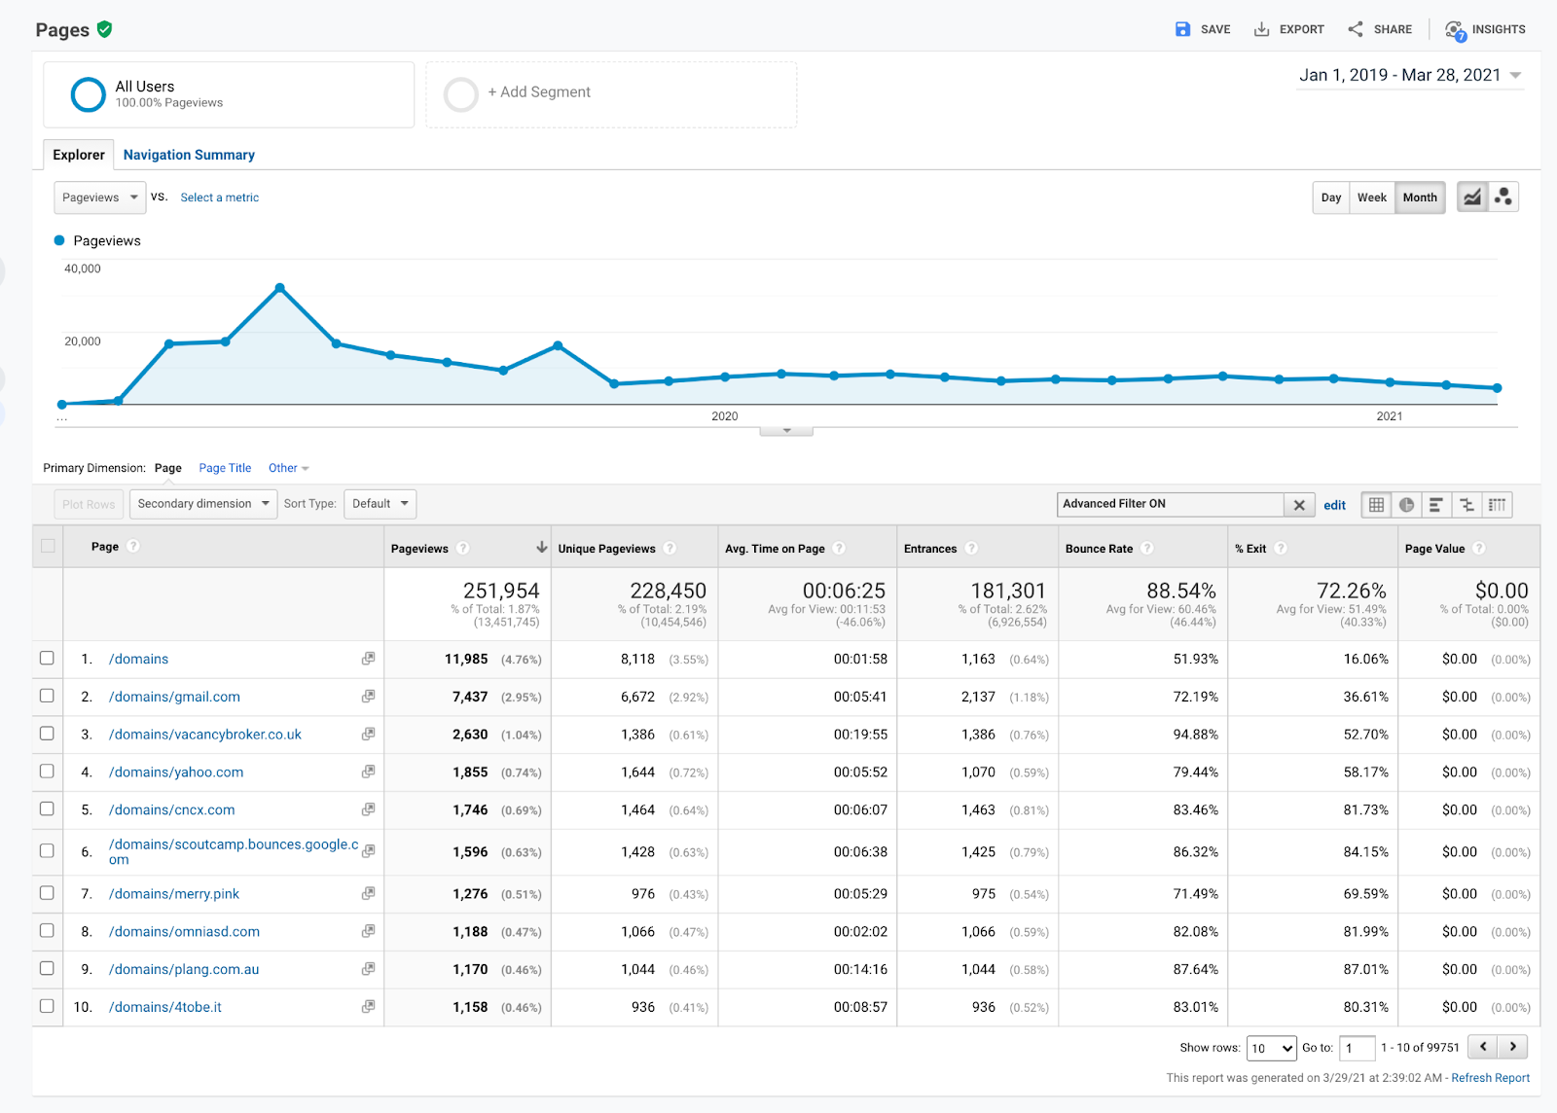Viewport: 1557px width, 1113px height.
Task: Edit the advanced filter
Action: pyautogui.click(x=1334, y=505)
